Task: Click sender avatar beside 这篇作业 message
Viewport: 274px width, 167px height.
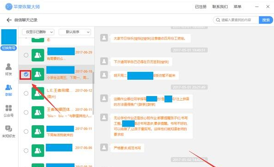Action: coord(104,98)
